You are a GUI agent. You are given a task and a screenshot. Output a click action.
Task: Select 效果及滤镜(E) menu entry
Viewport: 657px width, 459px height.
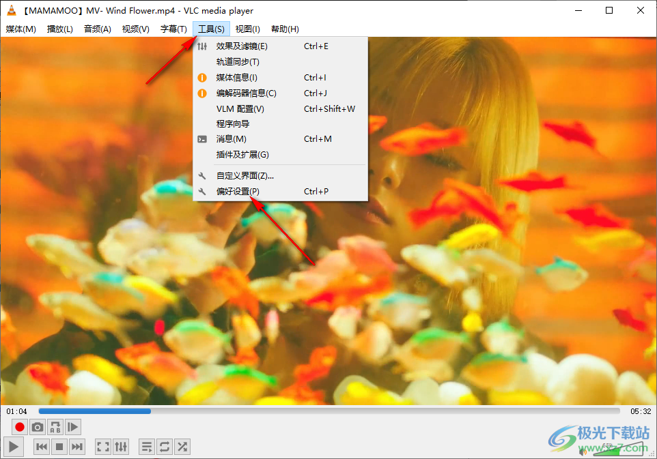pyautogui.click(x=280, y=46)
